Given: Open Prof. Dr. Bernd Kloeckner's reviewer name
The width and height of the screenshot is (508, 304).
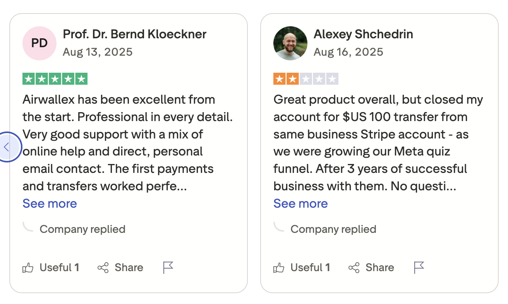Looking at the screenshot, I should (x=135, y=34).
